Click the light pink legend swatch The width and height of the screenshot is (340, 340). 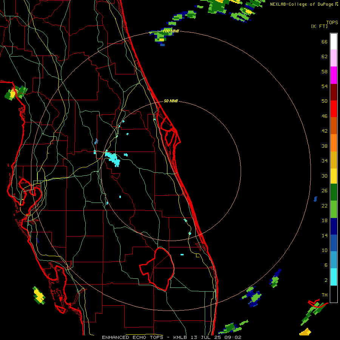pyautogui.click(x=334, y=58)
